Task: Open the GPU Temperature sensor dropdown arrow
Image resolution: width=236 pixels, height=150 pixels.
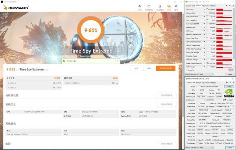Action: click(204, 17)
